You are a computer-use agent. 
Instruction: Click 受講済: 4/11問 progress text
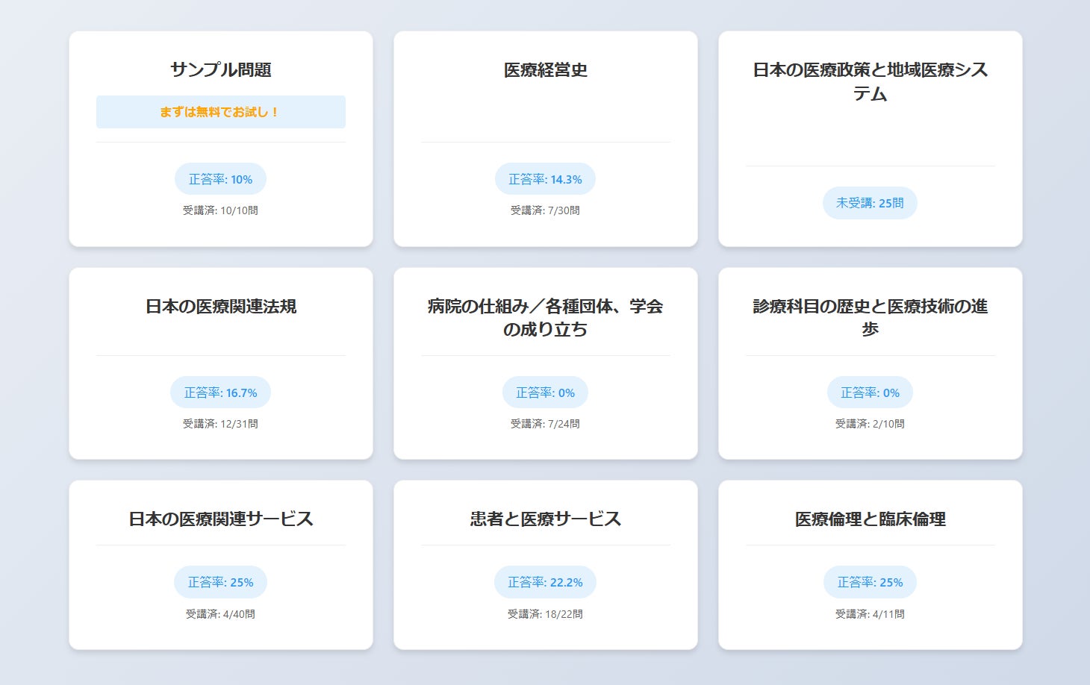[x=870, y=614]
